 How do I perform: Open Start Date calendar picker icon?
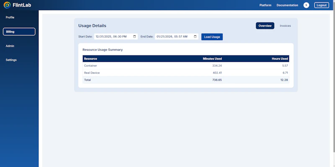[134, 37]
